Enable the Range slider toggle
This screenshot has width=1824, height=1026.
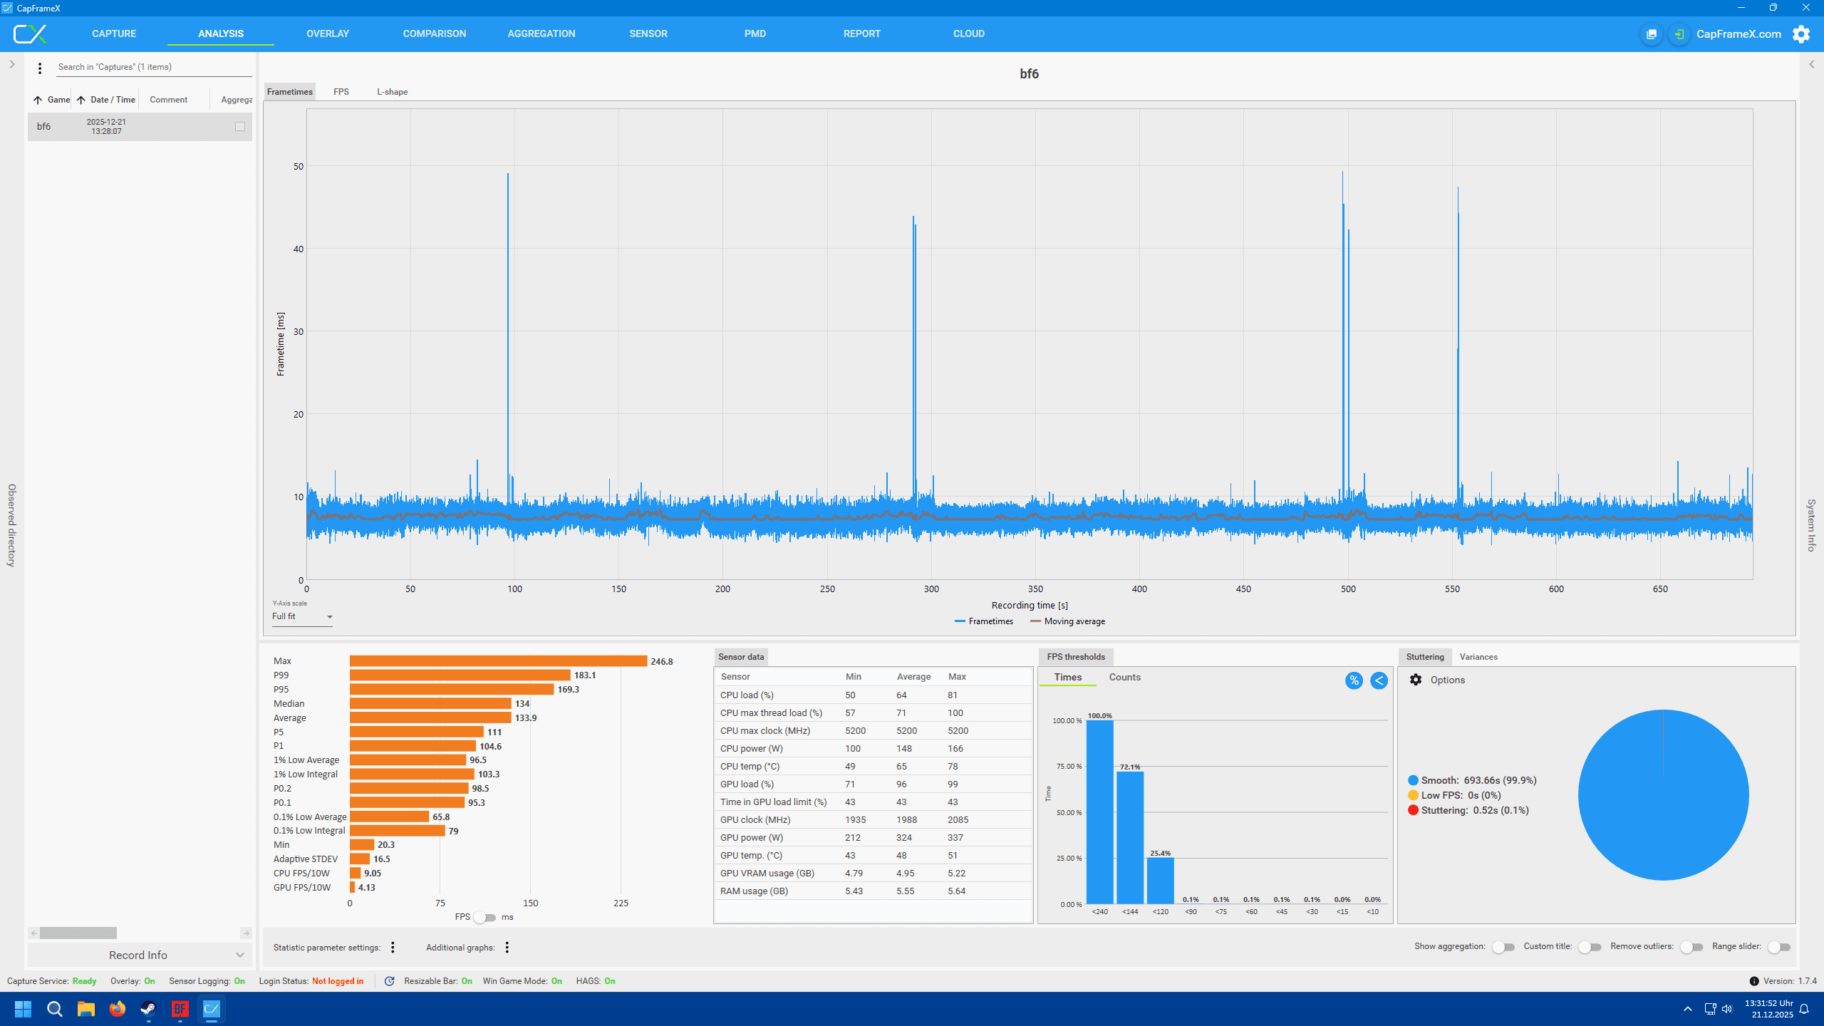tap(1778, 947)
